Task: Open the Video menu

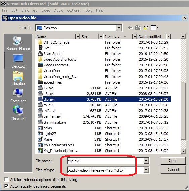Action: tap(46, 10)
